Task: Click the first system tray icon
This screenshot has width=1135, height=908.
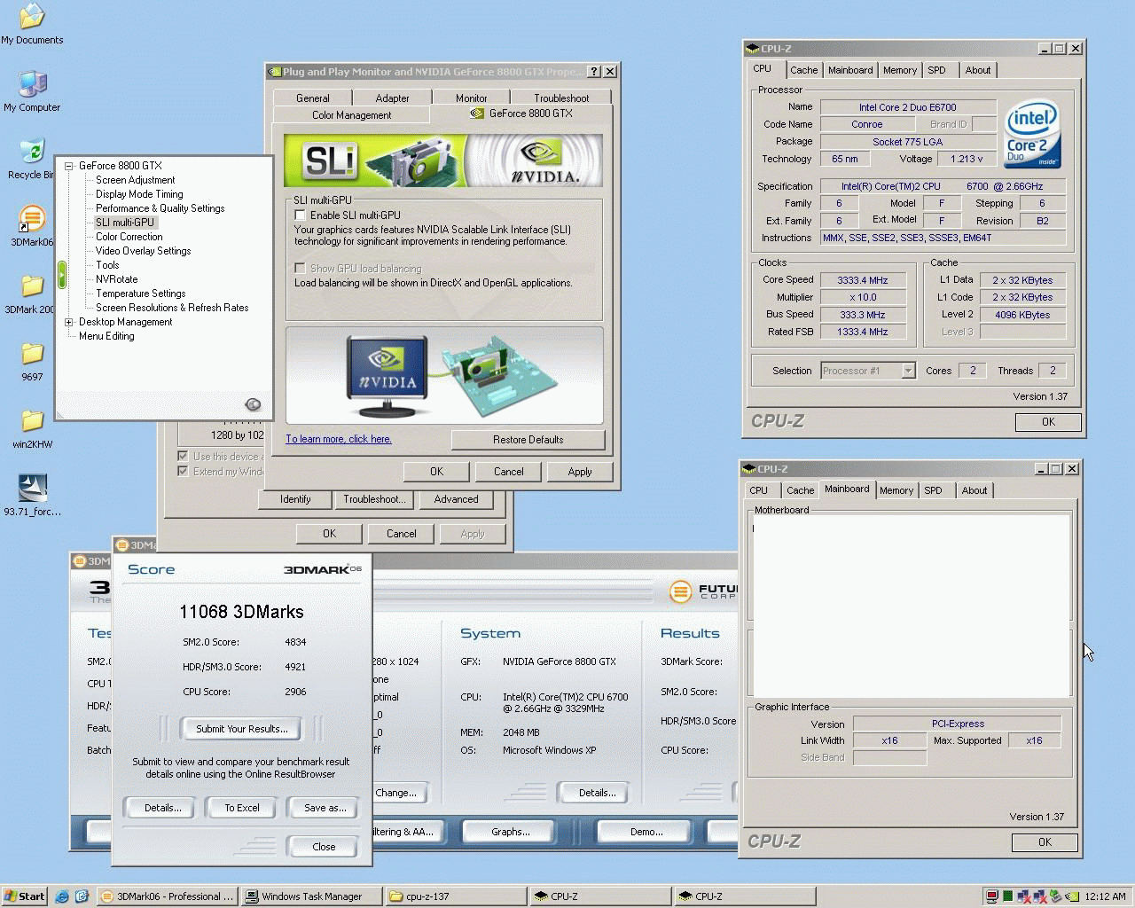Action: (993, 896)
